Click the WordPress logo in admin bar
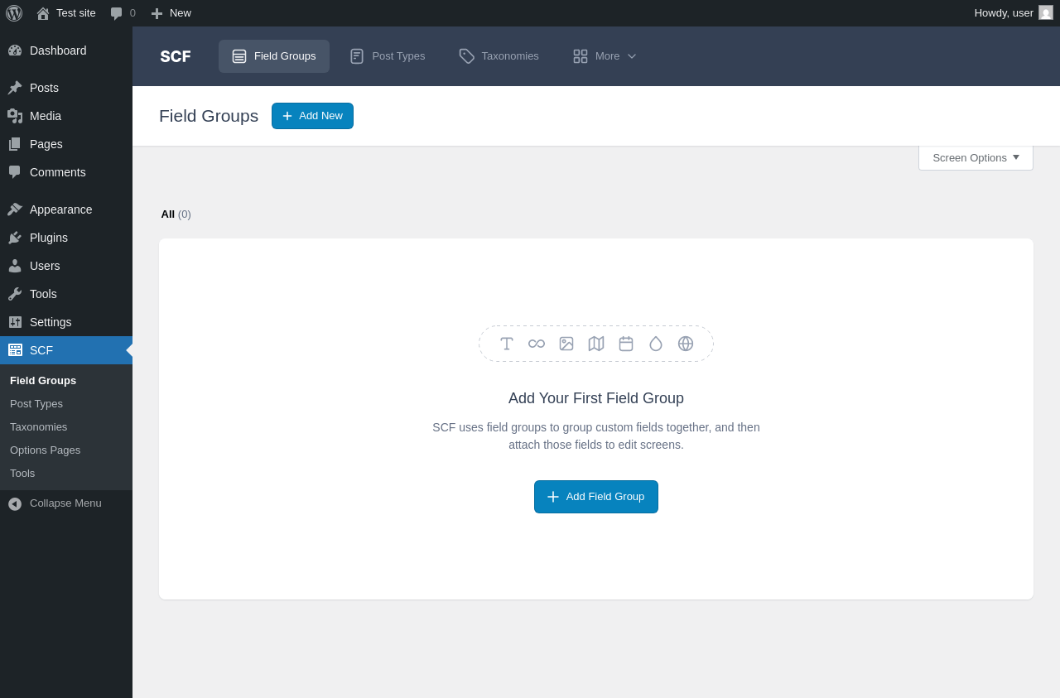Viewport: 1060px width, 698px height. 14,13
